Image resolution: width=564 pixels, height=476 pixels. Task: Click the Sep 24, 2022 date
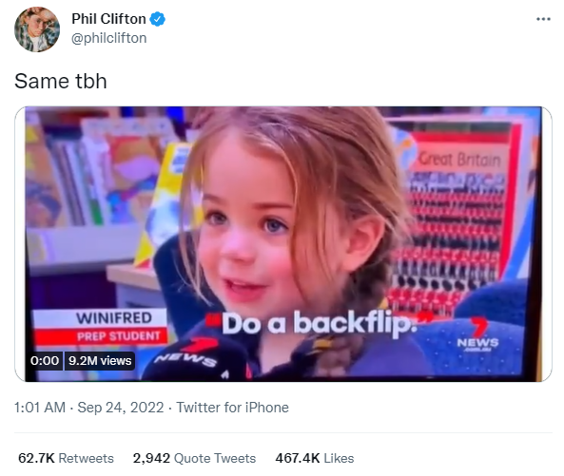(x=121, y=408)
